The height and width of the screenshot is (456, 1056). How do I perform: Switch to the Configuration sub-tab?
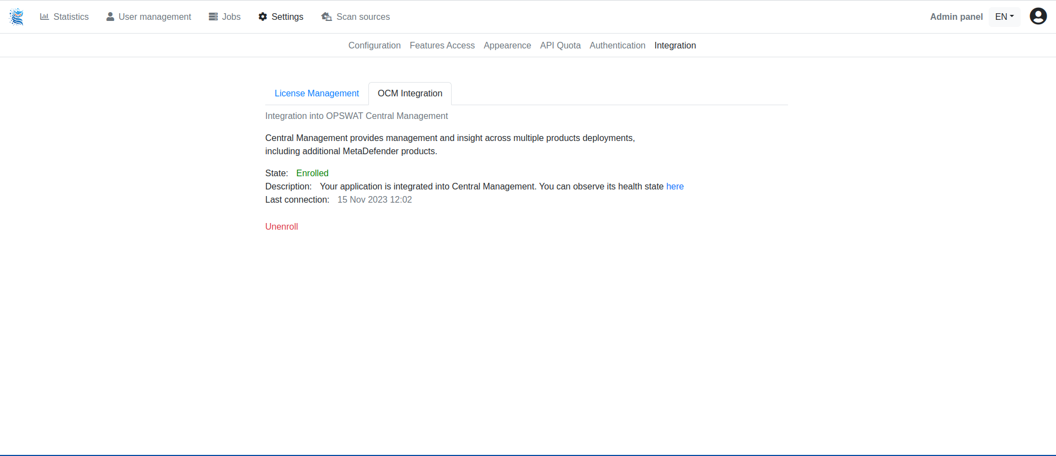[374, 45]
